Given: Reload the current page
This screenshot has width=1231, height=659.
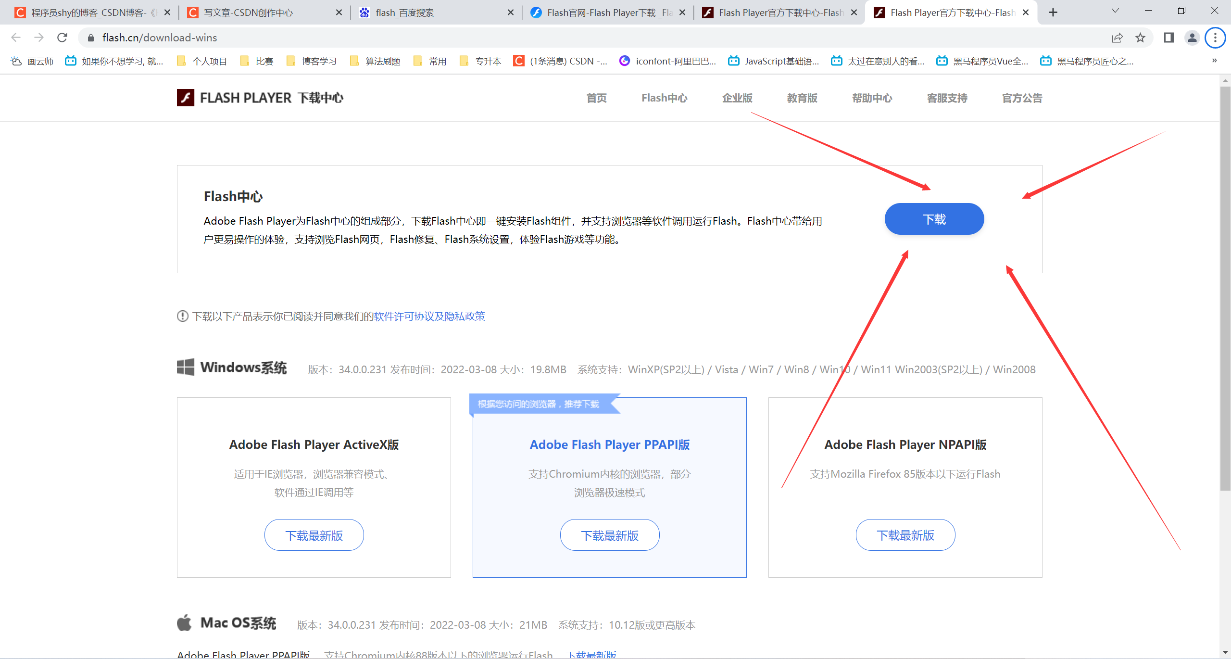Looking at the screenshot, I should pyautogui.click(x=62, y=38).
